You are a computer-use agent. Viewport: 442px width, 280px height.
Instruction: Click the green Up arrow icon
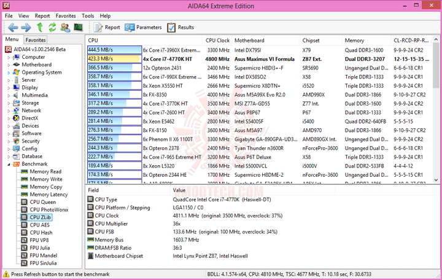point(40,28)
